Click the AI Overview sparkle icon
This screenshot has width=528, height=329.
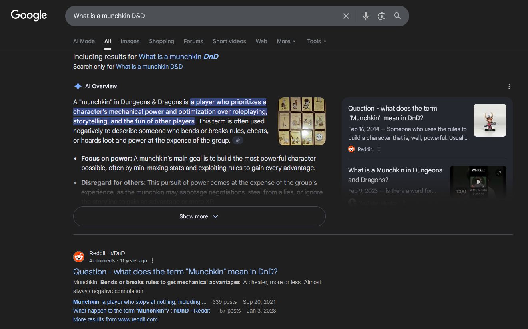(78, 86)
